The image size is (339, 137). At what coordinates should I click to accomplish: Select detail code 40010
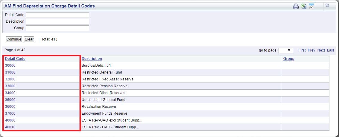[10, 127]
